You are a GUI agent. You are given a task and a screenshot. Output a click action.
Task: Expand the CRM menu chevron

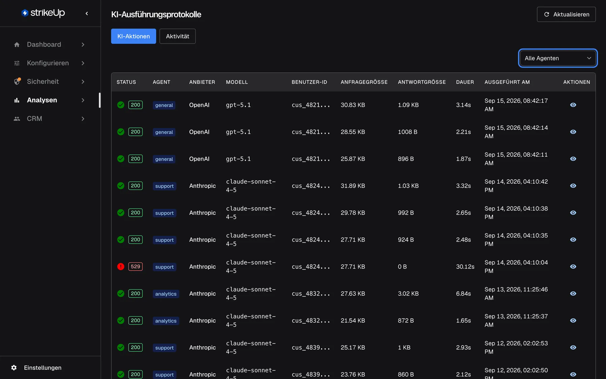83,119
